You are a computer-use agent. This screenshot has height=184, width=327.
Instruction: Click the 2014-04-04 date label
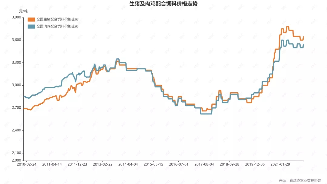(x=128, y=164)
